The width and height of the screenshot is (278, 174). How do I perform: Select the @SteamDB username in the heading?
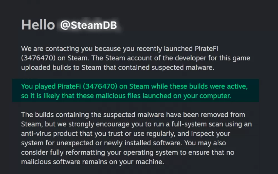coord(89,25)
